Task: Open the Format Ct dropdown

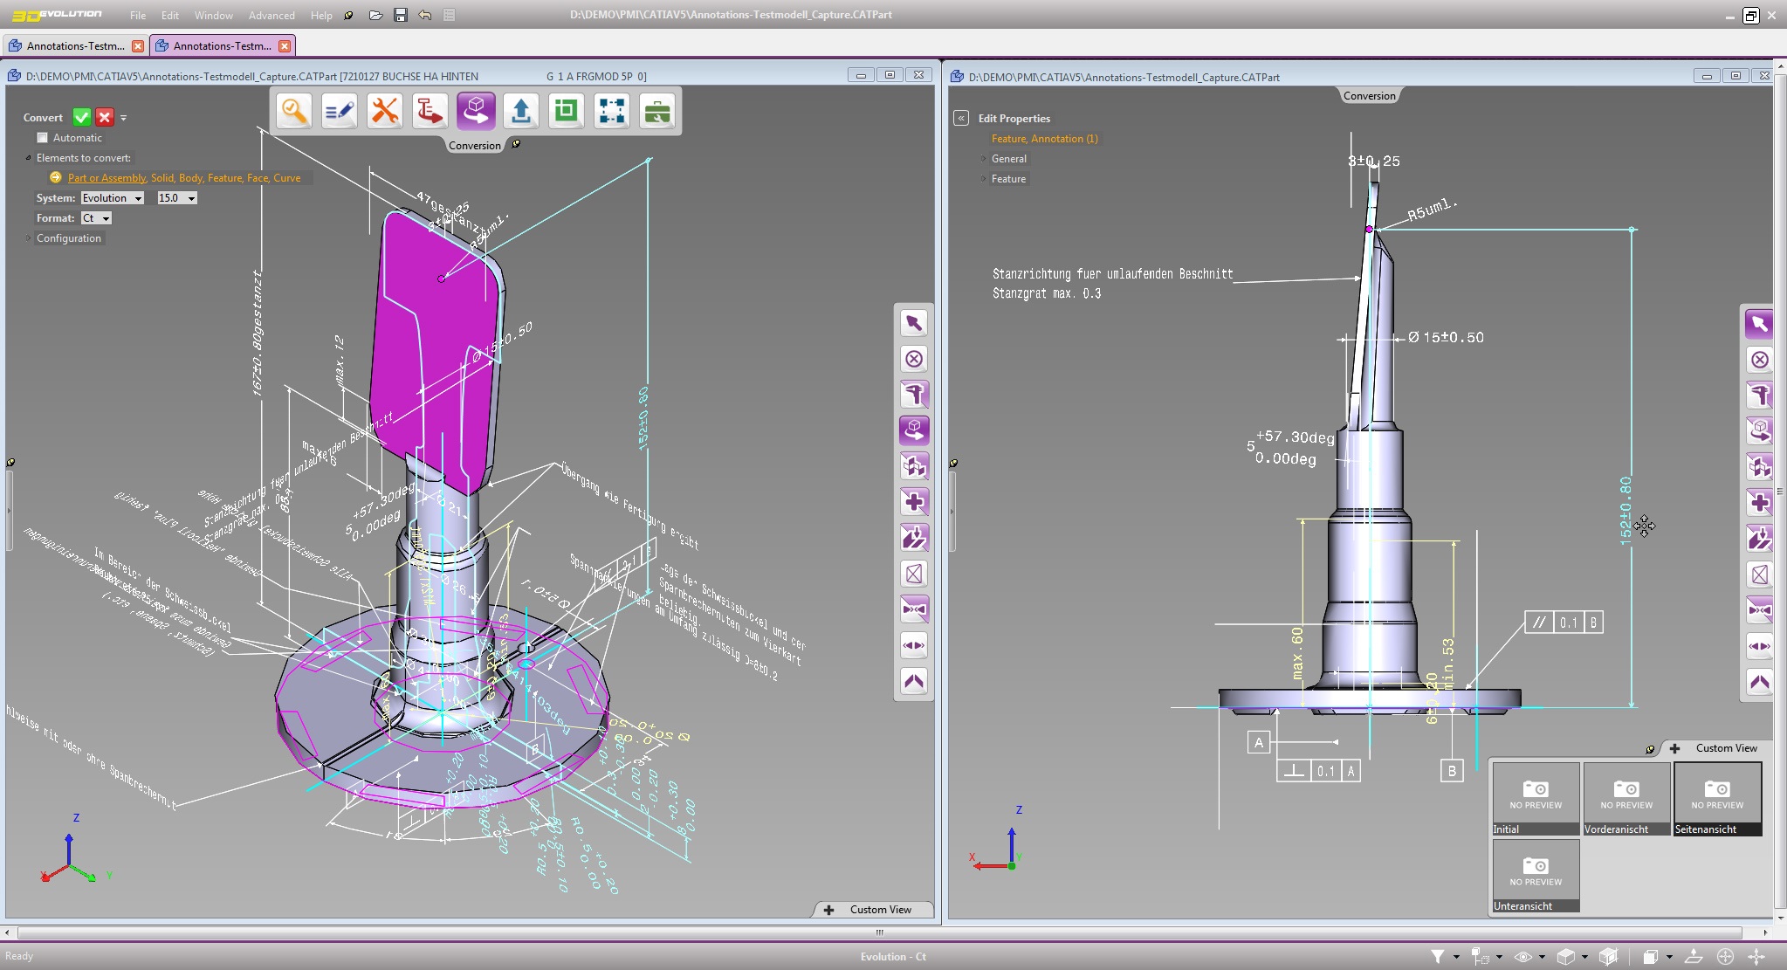Action: pos(97,218)
